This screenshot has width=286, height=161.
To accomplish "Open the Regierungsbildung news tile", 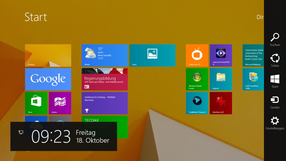I will [x=105, y=79].
